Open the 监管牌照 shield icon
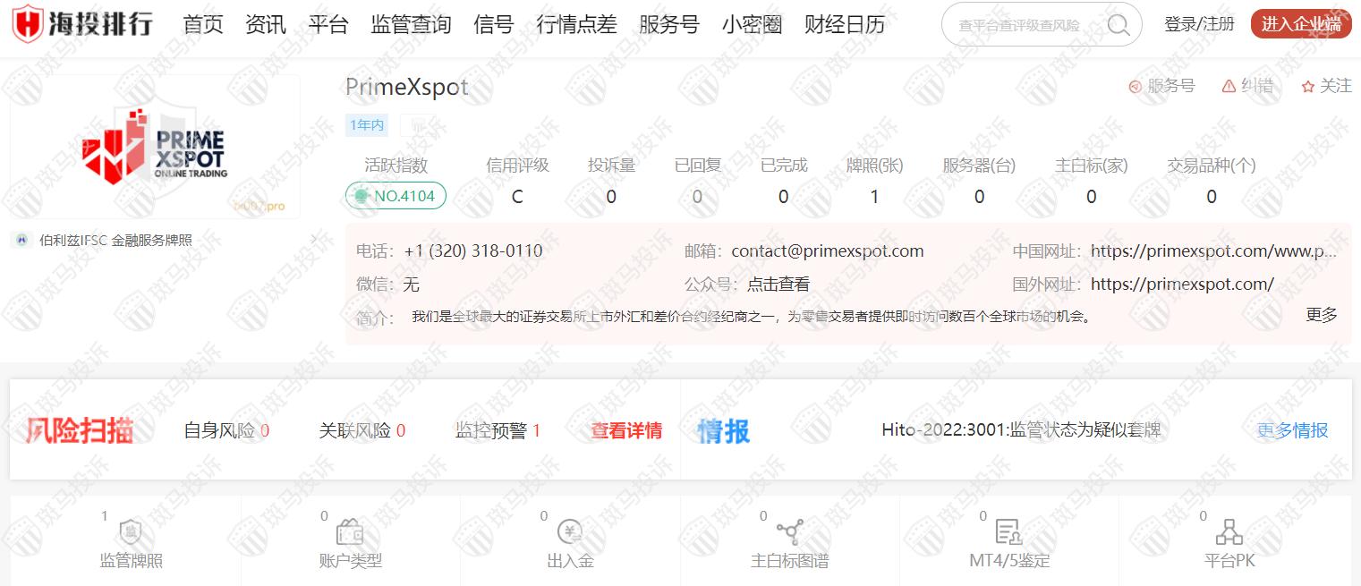This screenshot has height=586, width=1361. 131,533
